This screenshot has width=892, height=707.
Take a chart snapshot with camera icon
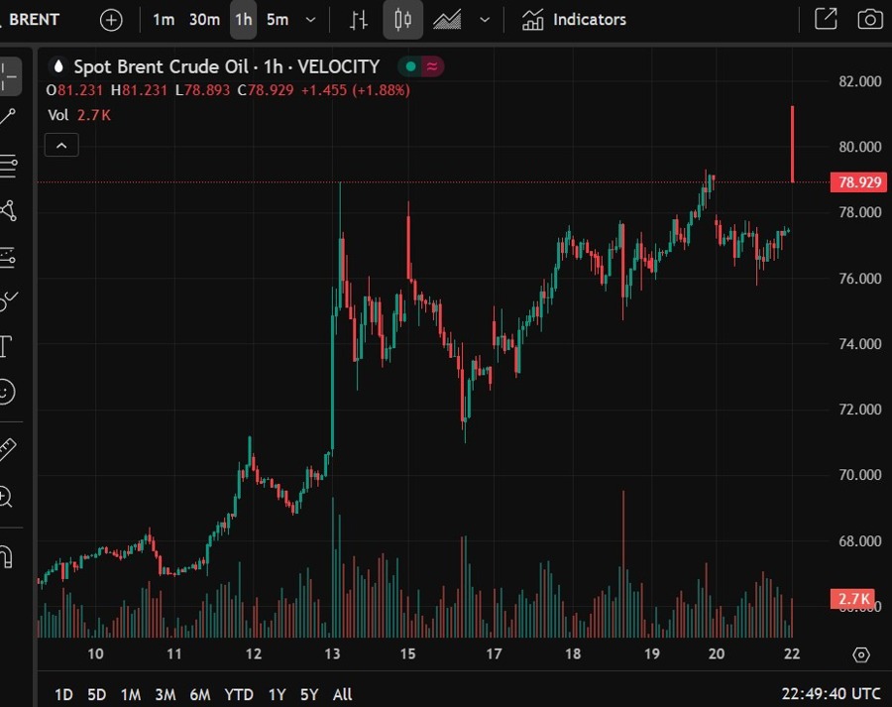pos(870,20)
